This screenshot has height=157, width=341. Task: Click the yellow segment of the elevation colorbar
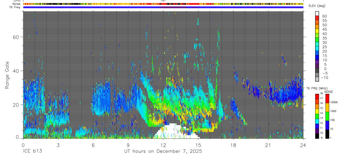point(317,31)
